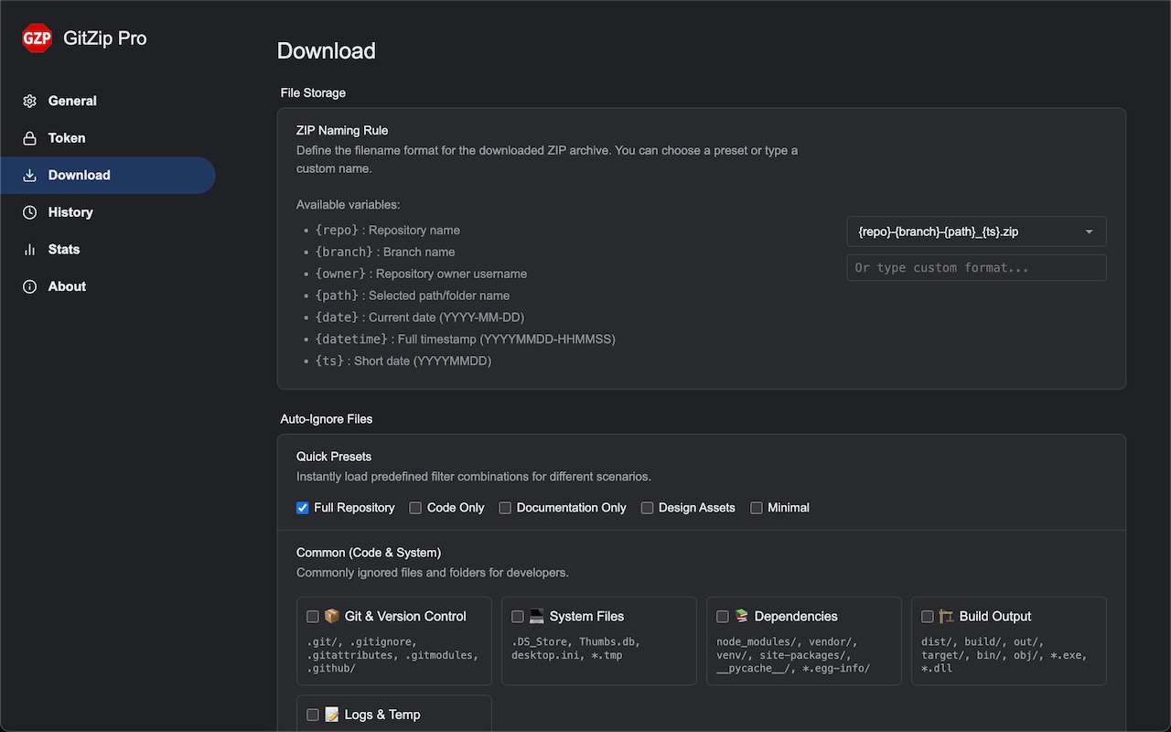Image resolution: width=1171 pixels, height=732 pixels.
Task: Select the Download sidebar item
Action: (108, 175)
